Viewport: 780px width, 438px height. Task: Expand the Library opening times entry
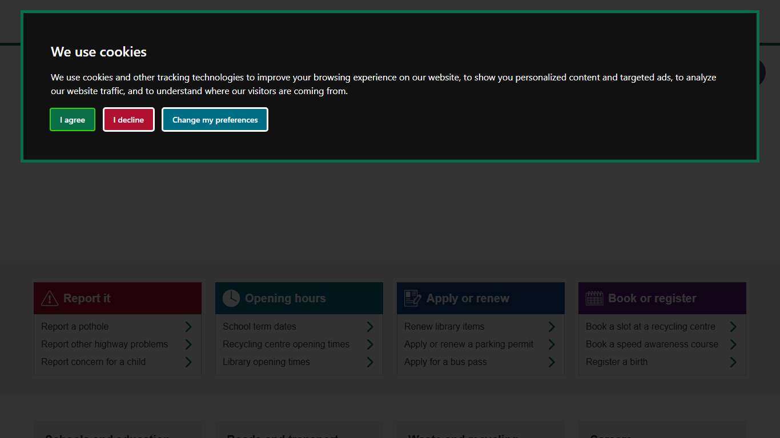266,362
